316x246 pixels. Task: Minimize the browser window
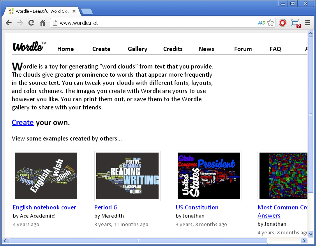click(x=283, y=4)
